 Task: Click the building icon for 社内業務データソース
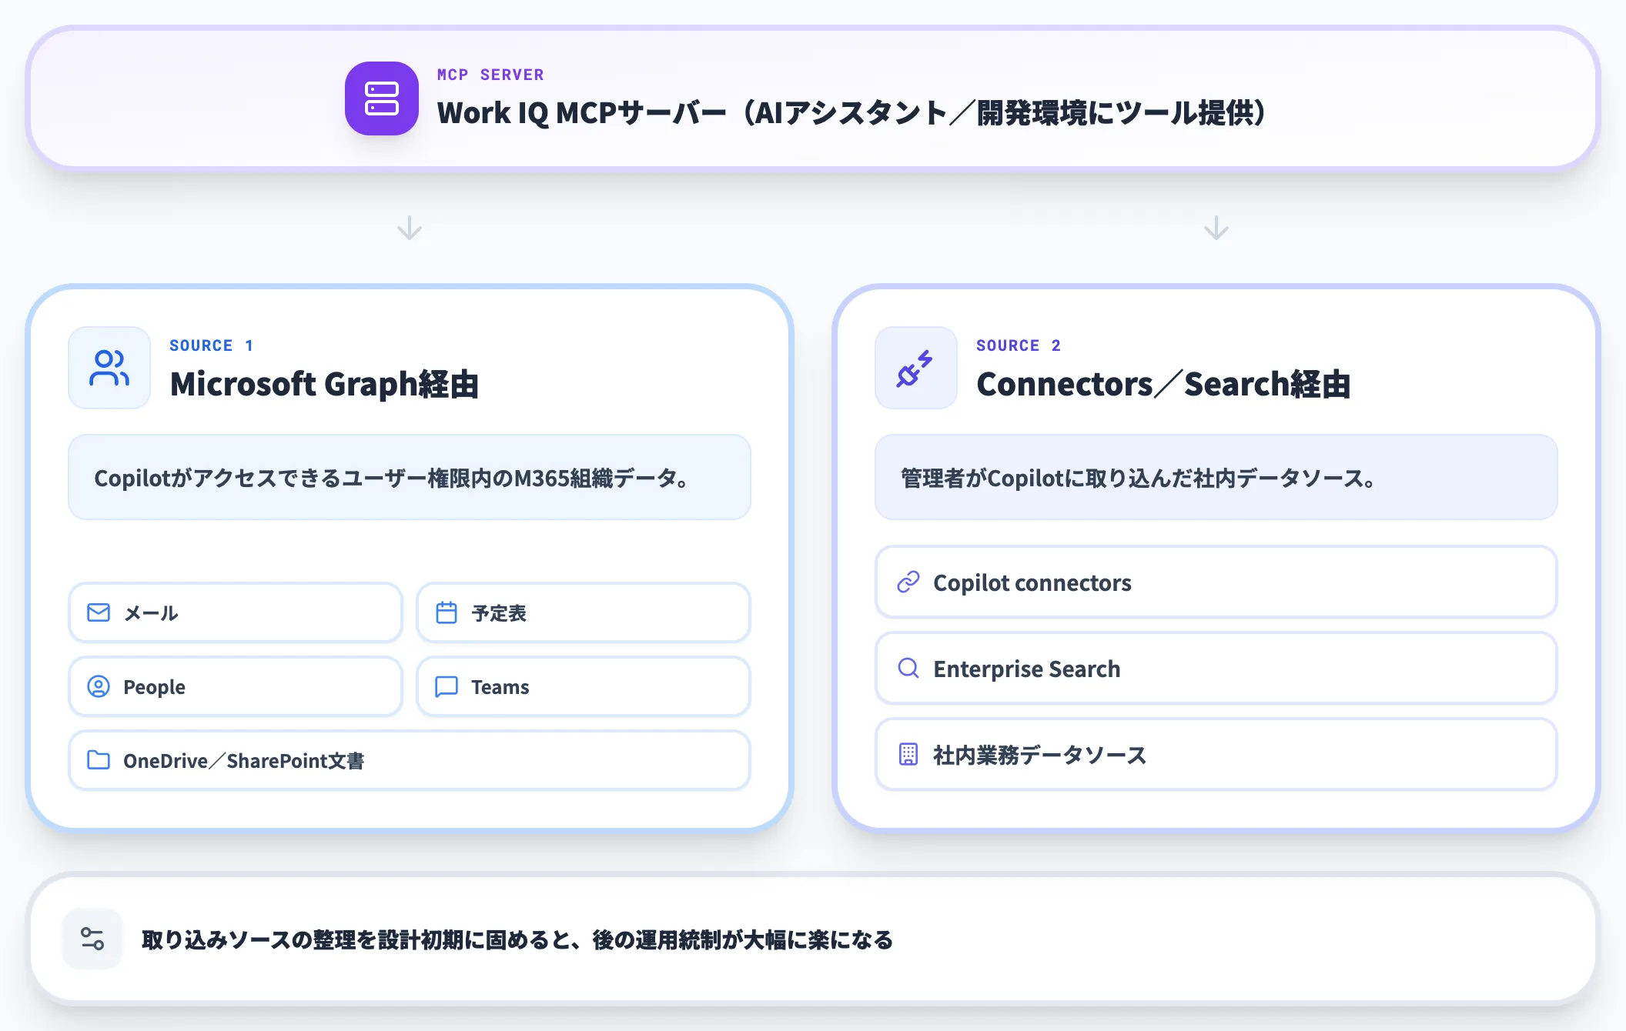click(x=908, y=755)
